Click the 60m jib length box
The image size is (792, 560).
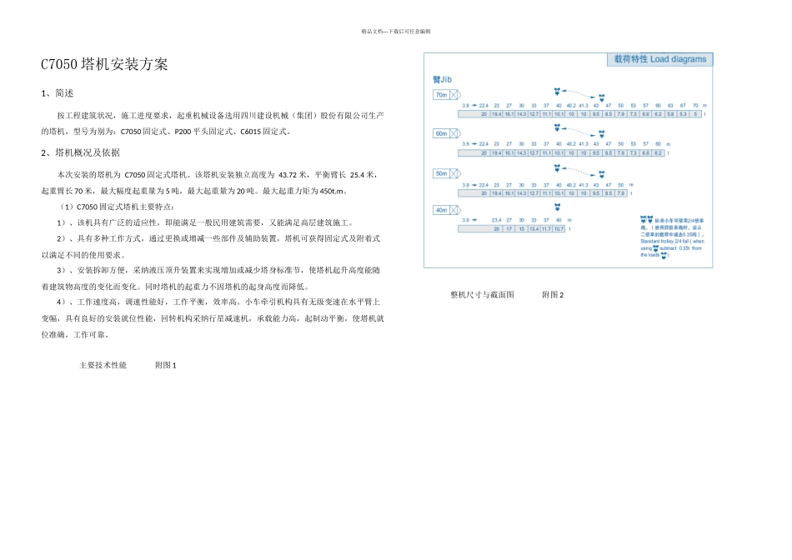(x=447, y=133)
